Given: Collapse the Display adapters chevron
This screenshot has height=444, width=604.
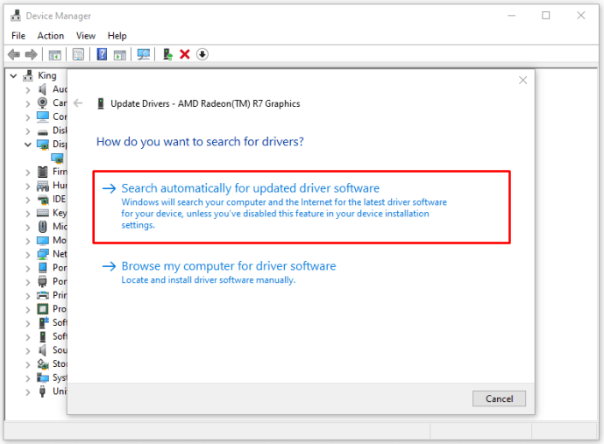Looking at the screenshot, I should point(28,144).
